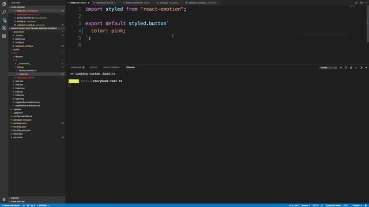Open the config.js editor tab

coord(169,3)
